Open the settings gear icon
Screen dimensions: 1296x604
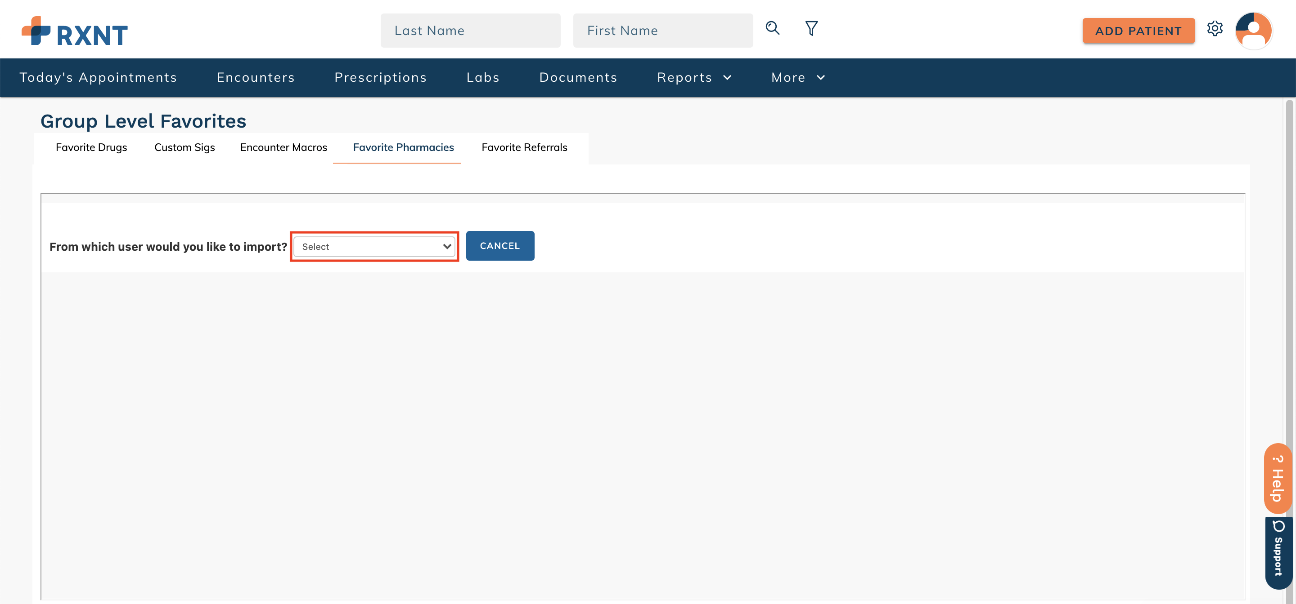tap(1215, 29)
